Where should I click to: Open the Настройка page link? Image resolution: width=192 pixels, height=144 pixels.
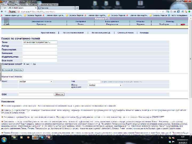click(81, 21)
